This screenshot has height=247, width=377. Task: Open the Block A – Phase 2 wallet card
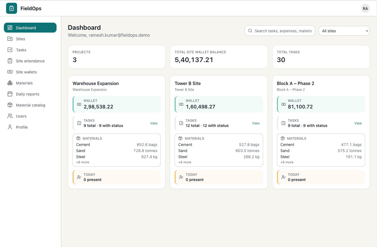321,104
